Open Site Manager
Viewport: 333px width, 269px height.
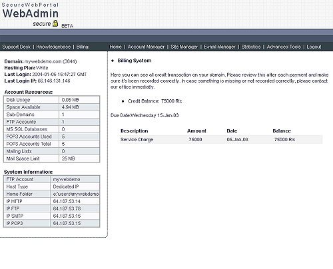(x=184, y=47)
